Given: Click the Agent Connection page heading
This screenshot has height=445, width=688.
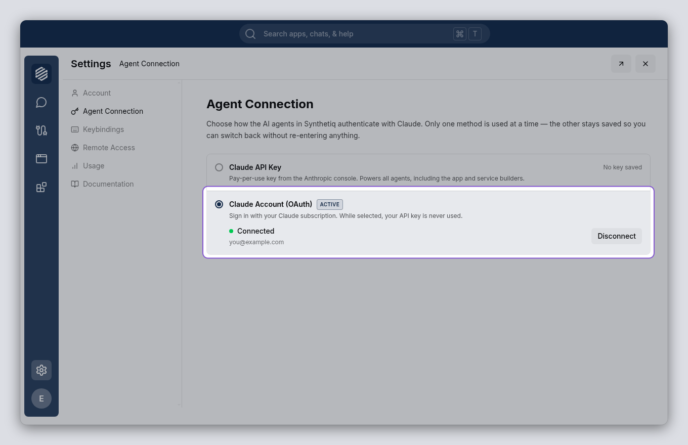Looking at the screenshot, I should [x=260, y=104].
